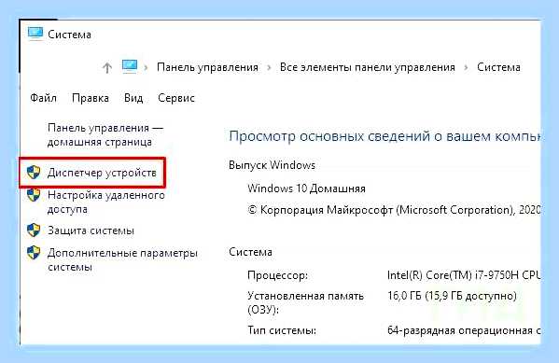Click shield icon beside Настройка удаленного доступа

(34, 195)
